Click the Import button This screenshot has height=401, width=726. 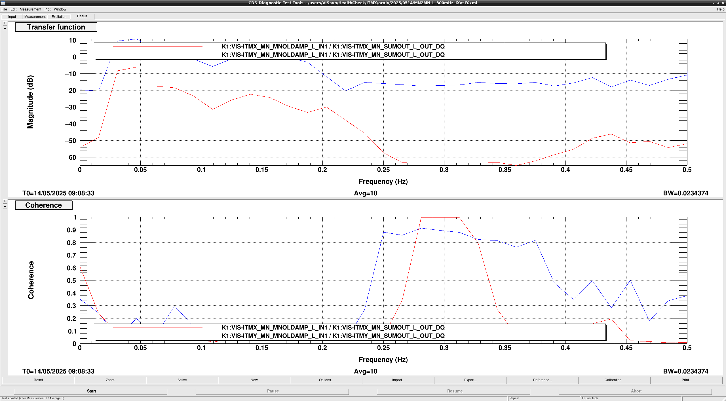point(398,380)
